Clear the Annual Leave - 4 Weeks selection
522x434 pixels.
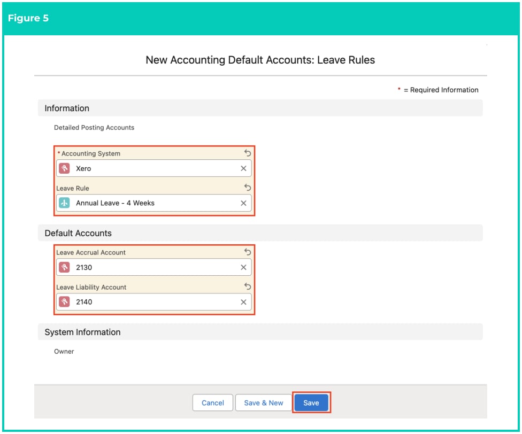243,203
